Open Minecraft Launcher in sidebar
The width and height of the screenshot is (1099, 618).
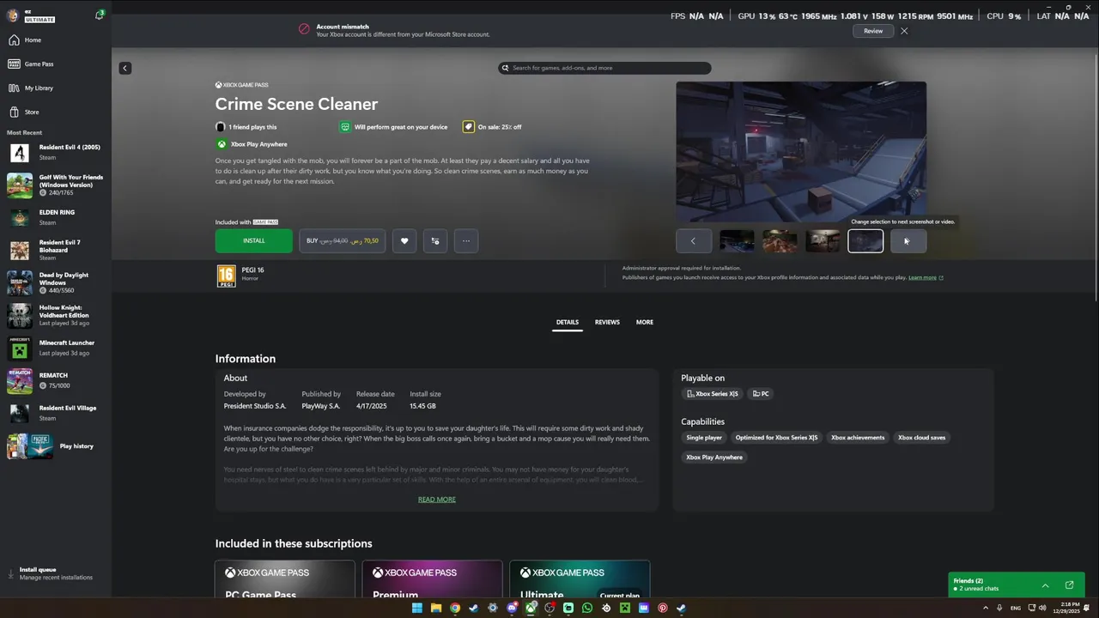tap(56, 348)
